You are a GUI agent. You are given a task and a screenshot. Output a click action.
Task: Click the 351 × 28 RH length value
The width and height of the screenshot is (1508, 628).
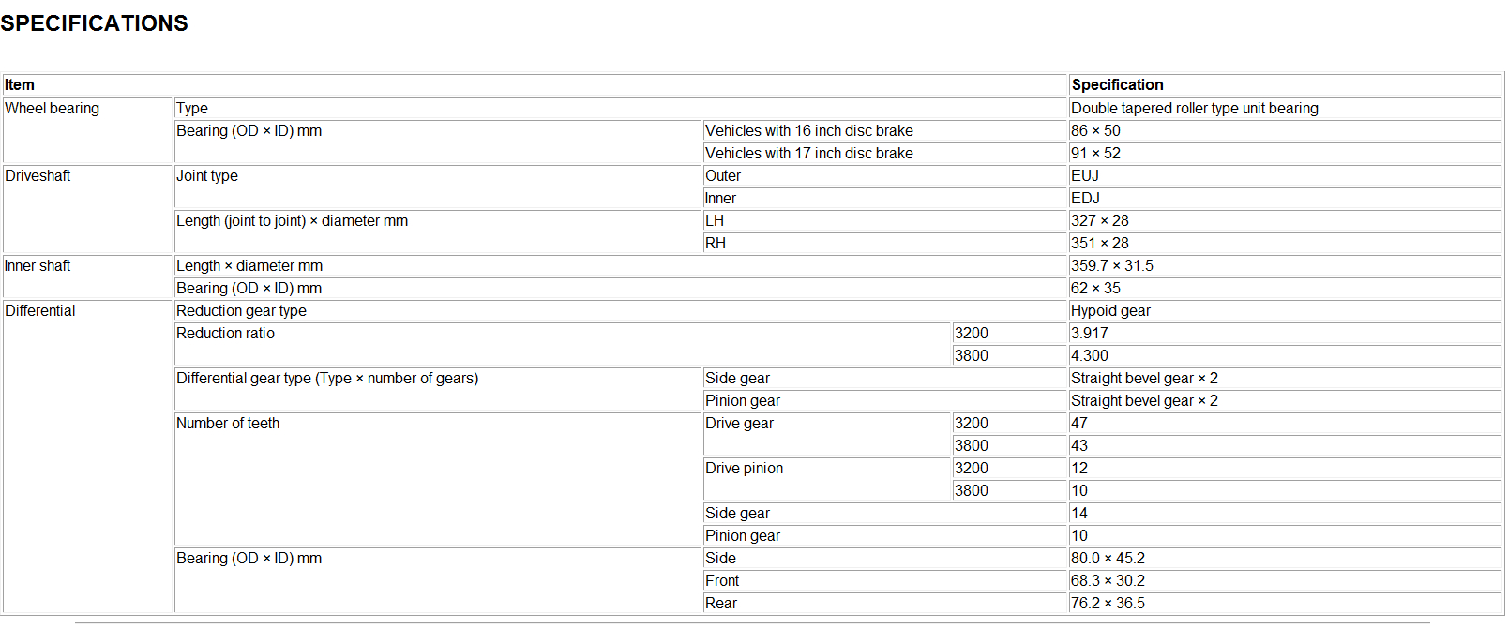1099,244
